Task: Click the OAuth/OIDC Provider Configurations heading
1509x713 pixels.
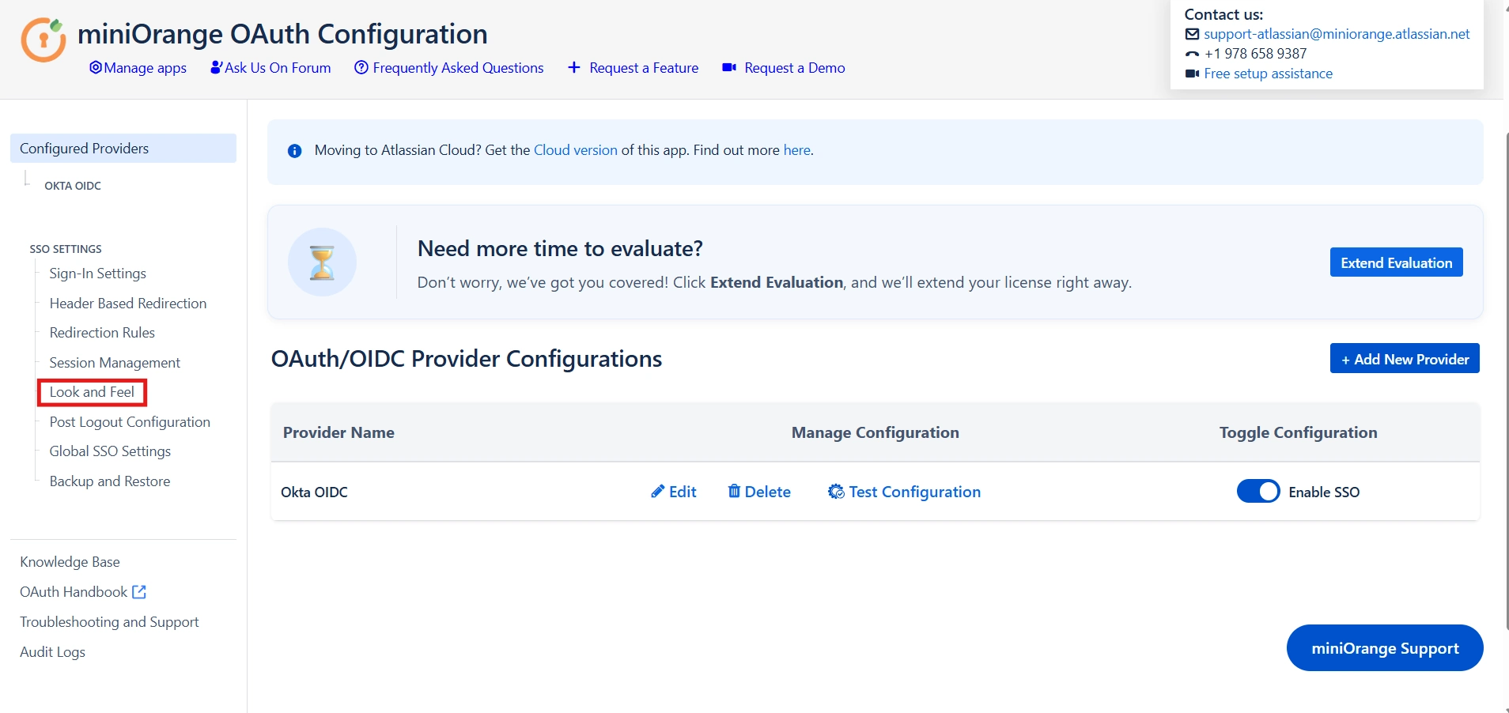Action: (x=467, y=359)
